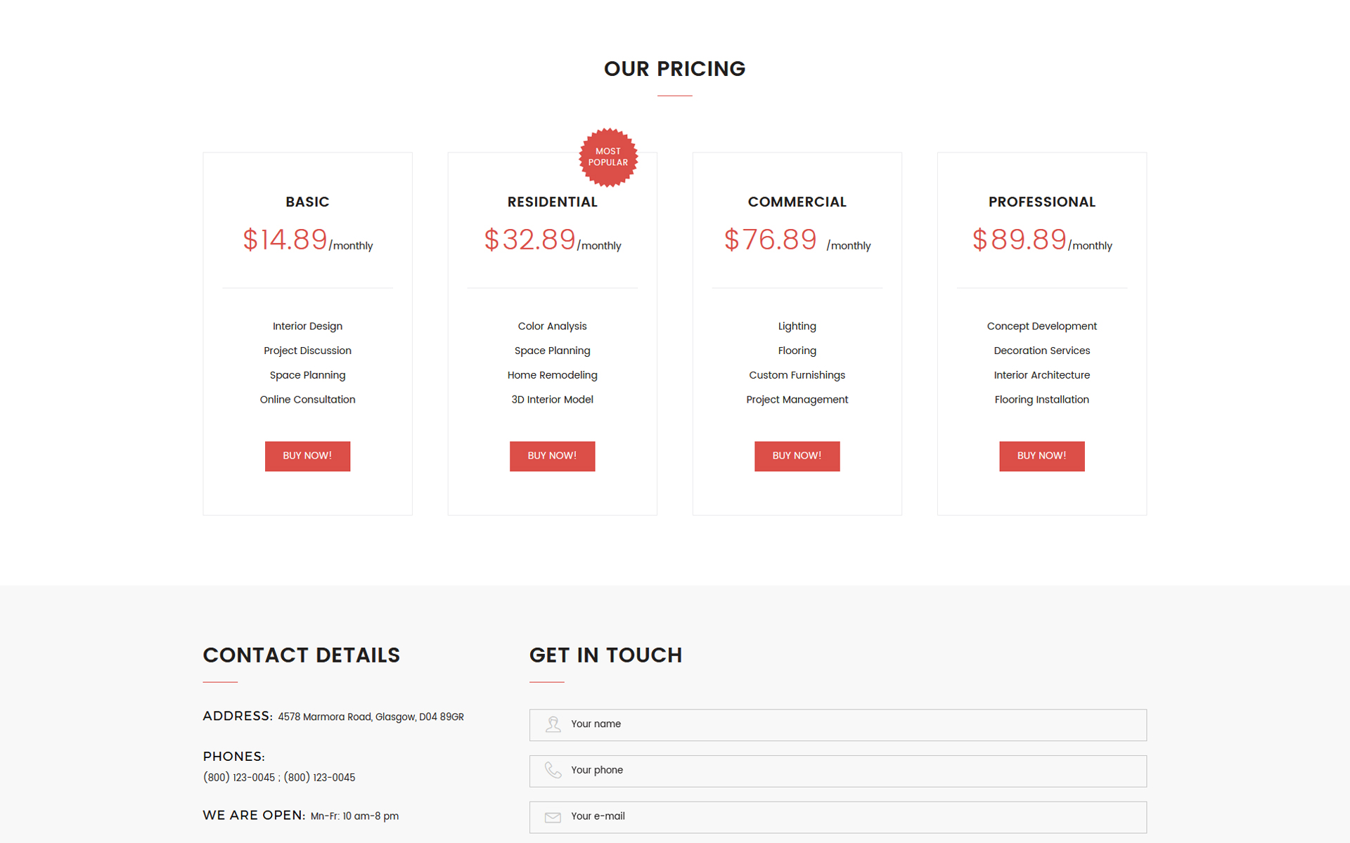This screenshot has width=1350, height=843.
Task: Buy the Basic plan
Action: coord(307,456)
